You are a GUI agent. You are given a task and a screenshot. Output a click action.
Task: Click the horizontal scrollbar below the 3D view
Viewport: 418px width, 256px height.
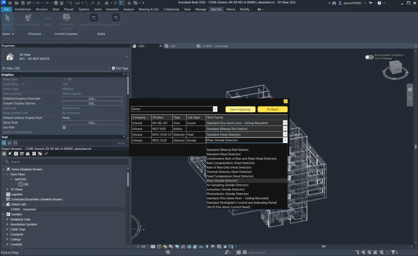point(323,246)
